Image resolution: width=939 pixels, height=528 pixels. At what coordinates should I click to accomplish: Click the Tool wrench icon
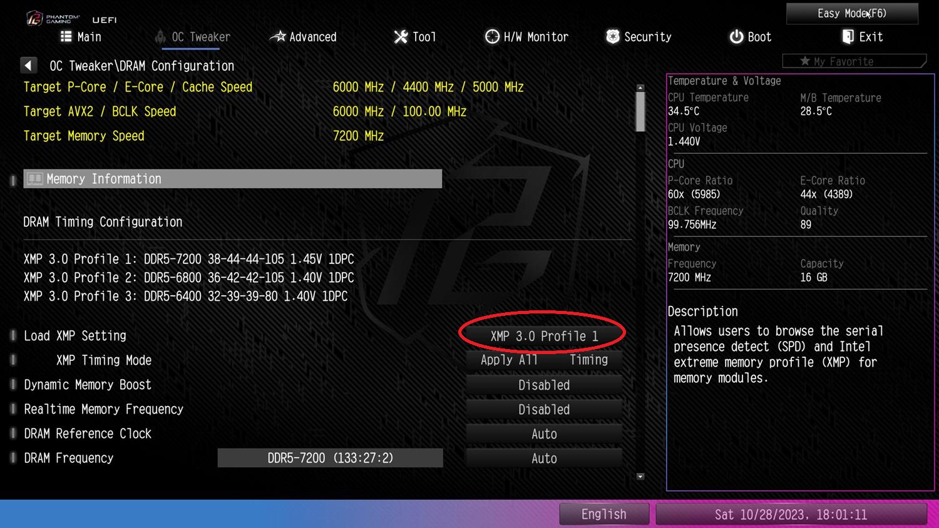[x=401, y=37]
